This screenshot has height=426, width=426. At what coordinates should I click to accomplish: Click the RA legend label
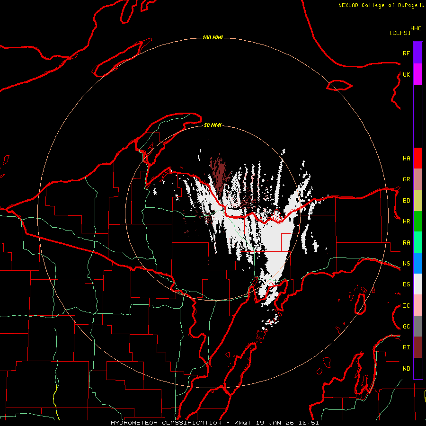coord(406,243)
